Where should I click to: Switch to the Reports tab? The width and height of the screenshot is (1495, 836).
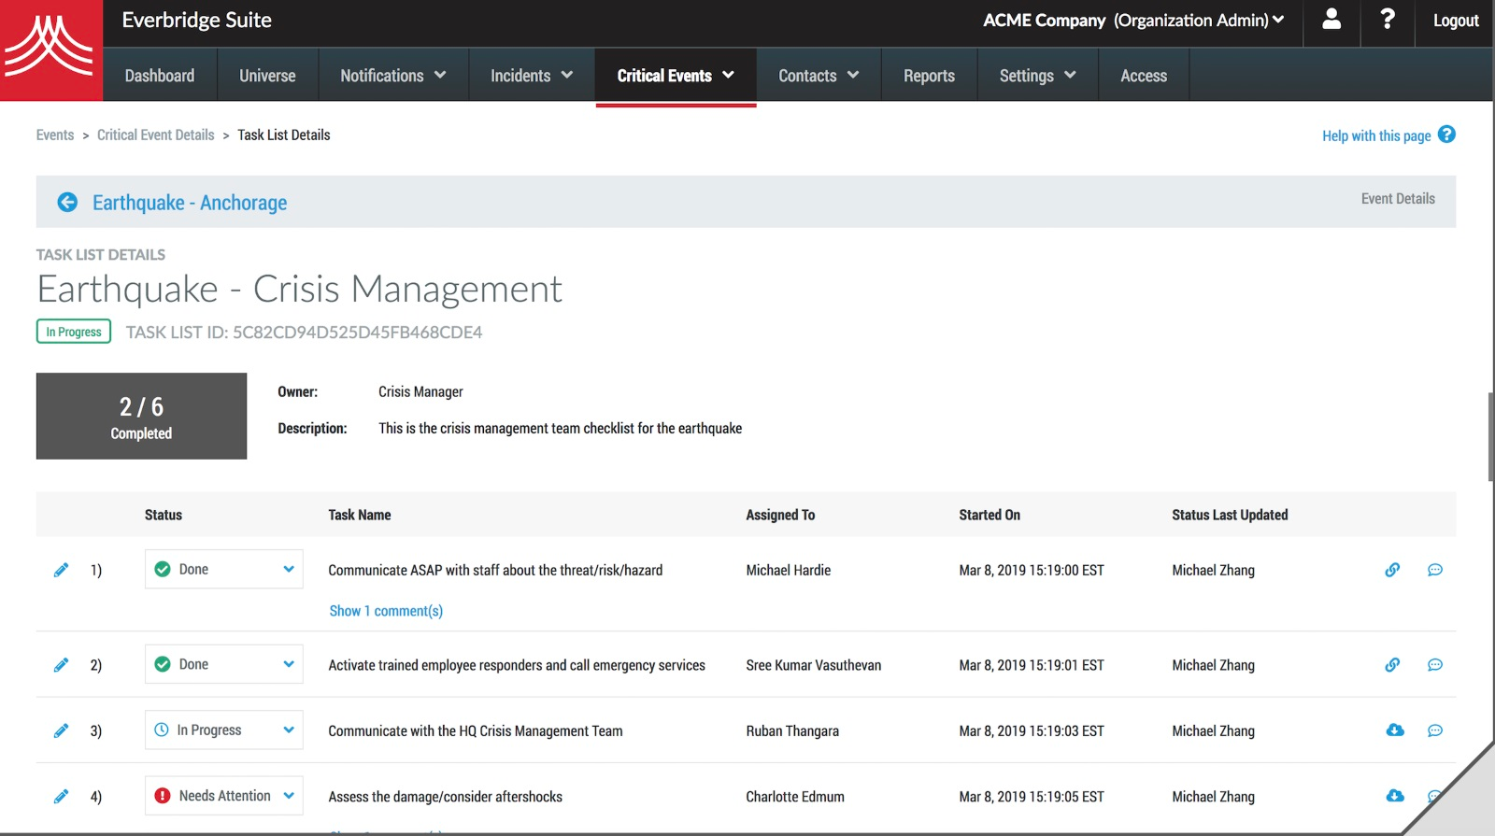[x=929, y=76]
